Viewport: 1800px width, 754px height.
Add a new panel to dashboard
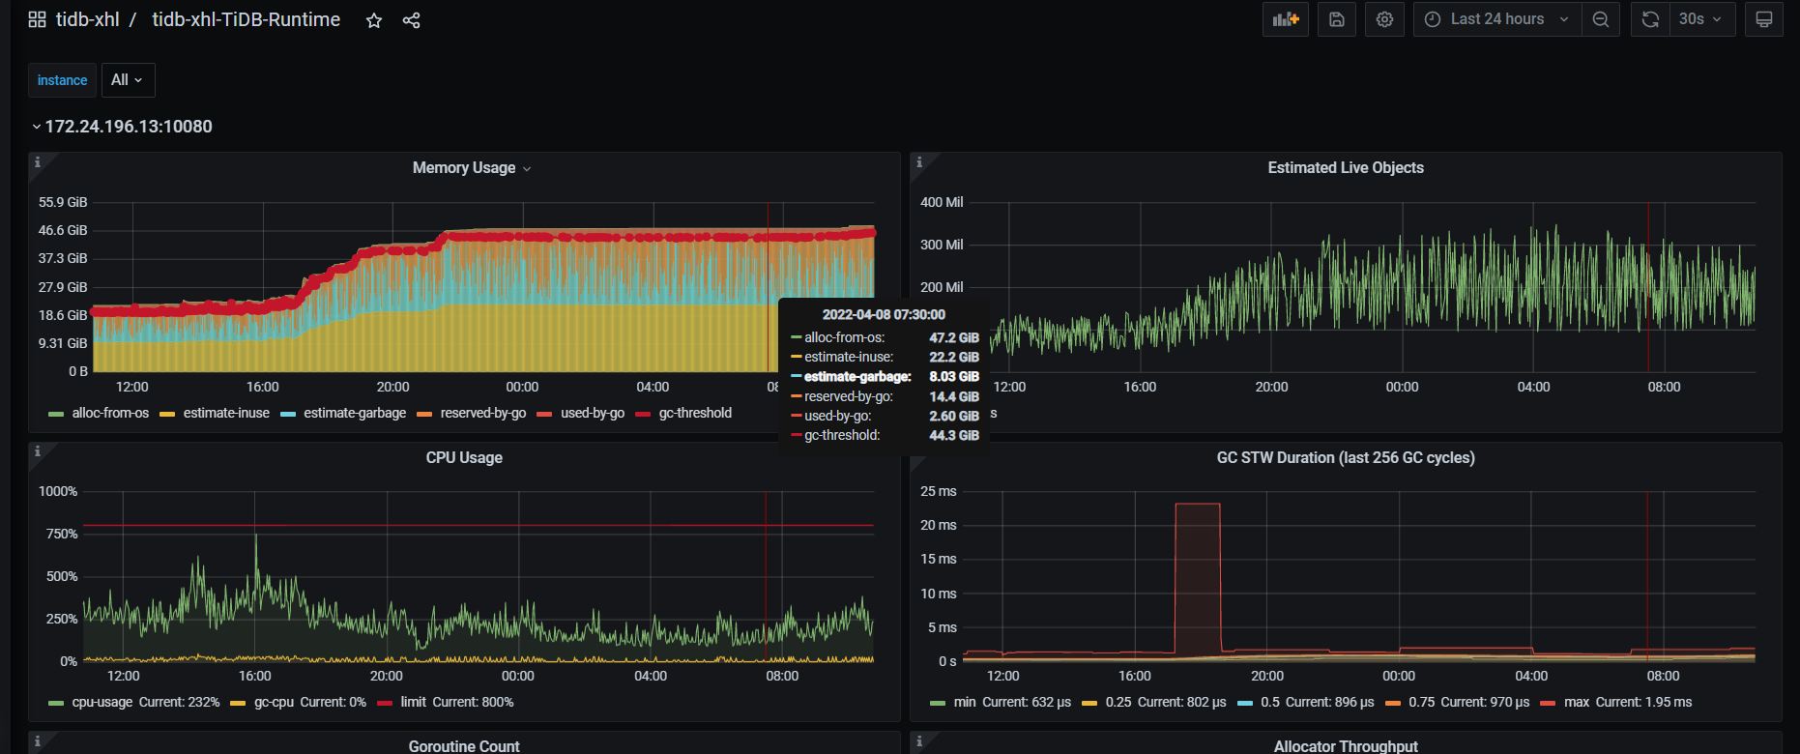pos(1285,19)
